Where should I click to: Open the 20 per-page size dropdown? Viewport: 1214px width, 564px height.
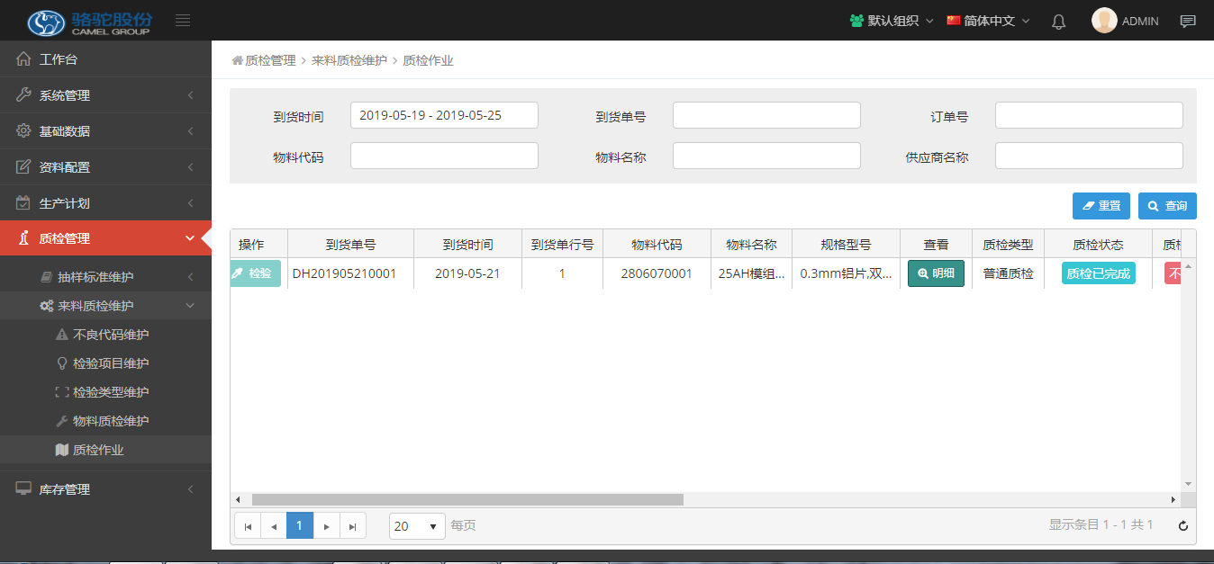(417, 526)
